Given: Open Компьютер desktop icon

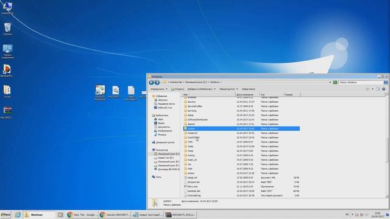Looking at the screenshot, I should click(x=7, y=8).
